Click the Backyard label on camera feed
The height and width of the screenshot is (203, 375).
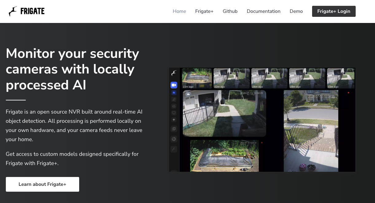190,133
